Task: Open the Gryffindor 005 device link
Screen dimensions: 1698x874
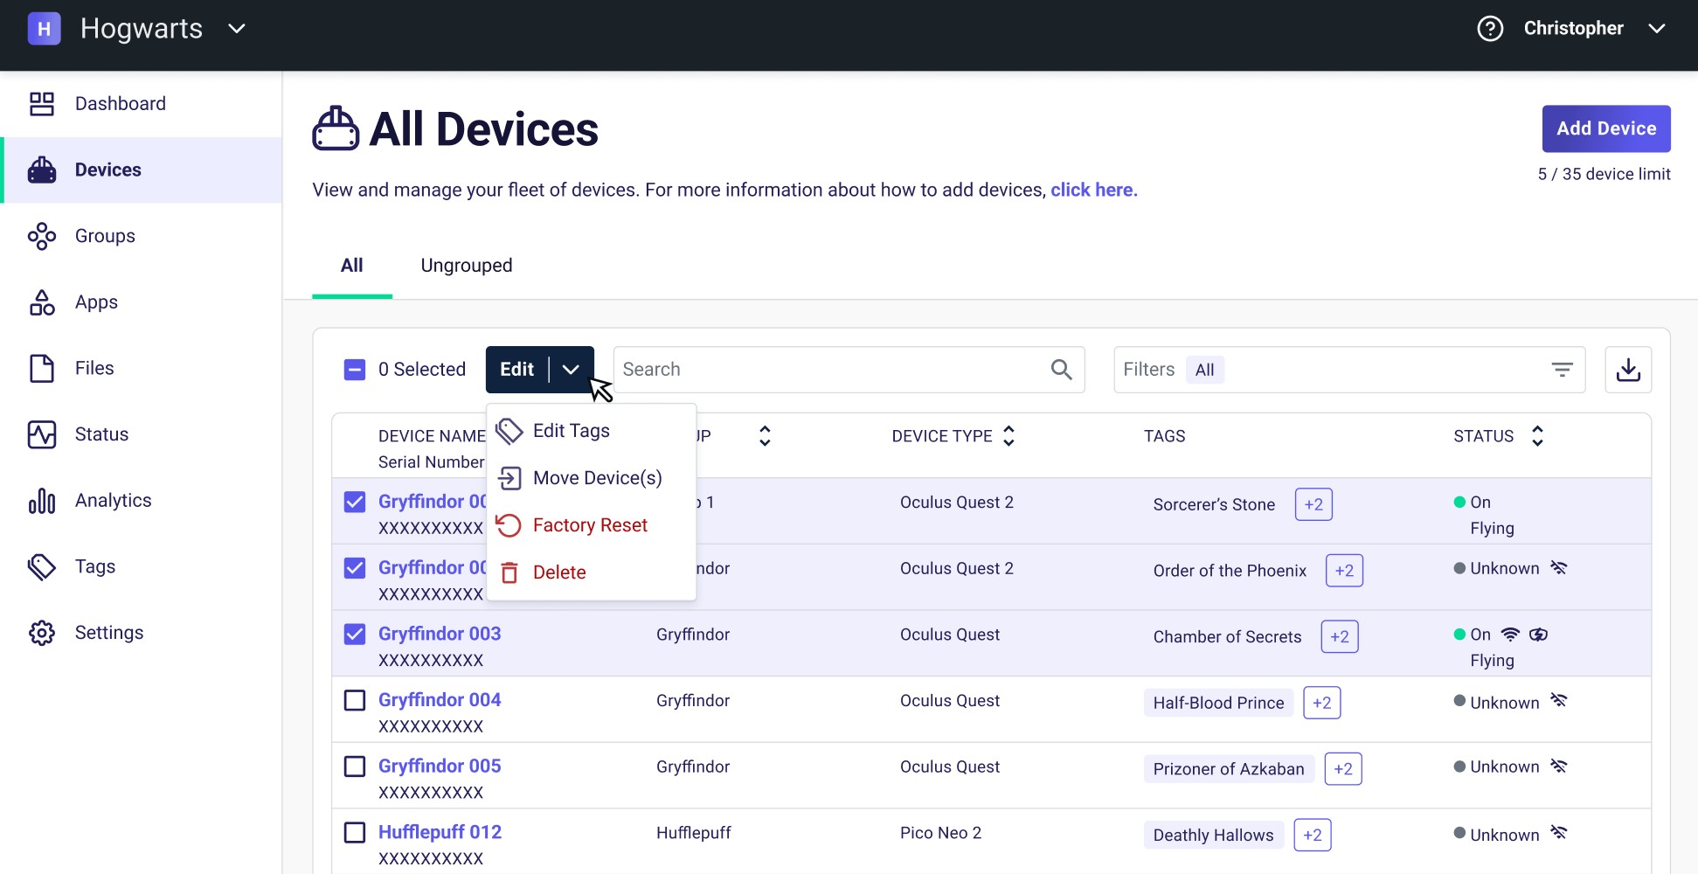Action: 440,766
